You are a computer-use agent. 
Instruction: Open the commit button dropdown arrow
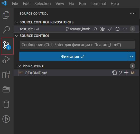[x=132, y=56]
